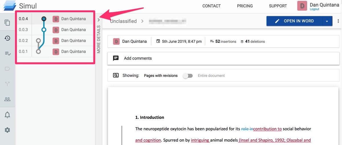Click the insertions icon beside 52

(212, 41)
